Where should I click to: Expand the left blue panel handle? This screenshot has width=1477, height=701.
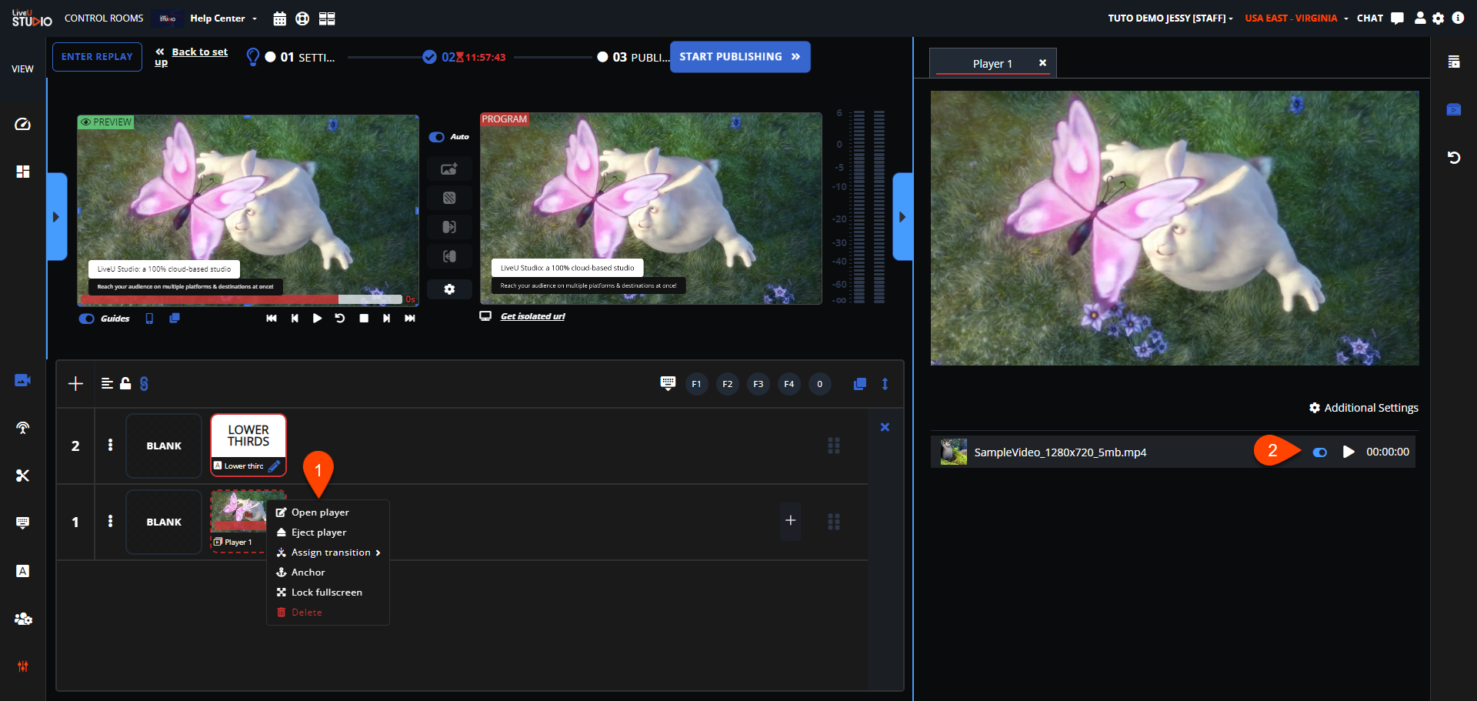(57, 217)
